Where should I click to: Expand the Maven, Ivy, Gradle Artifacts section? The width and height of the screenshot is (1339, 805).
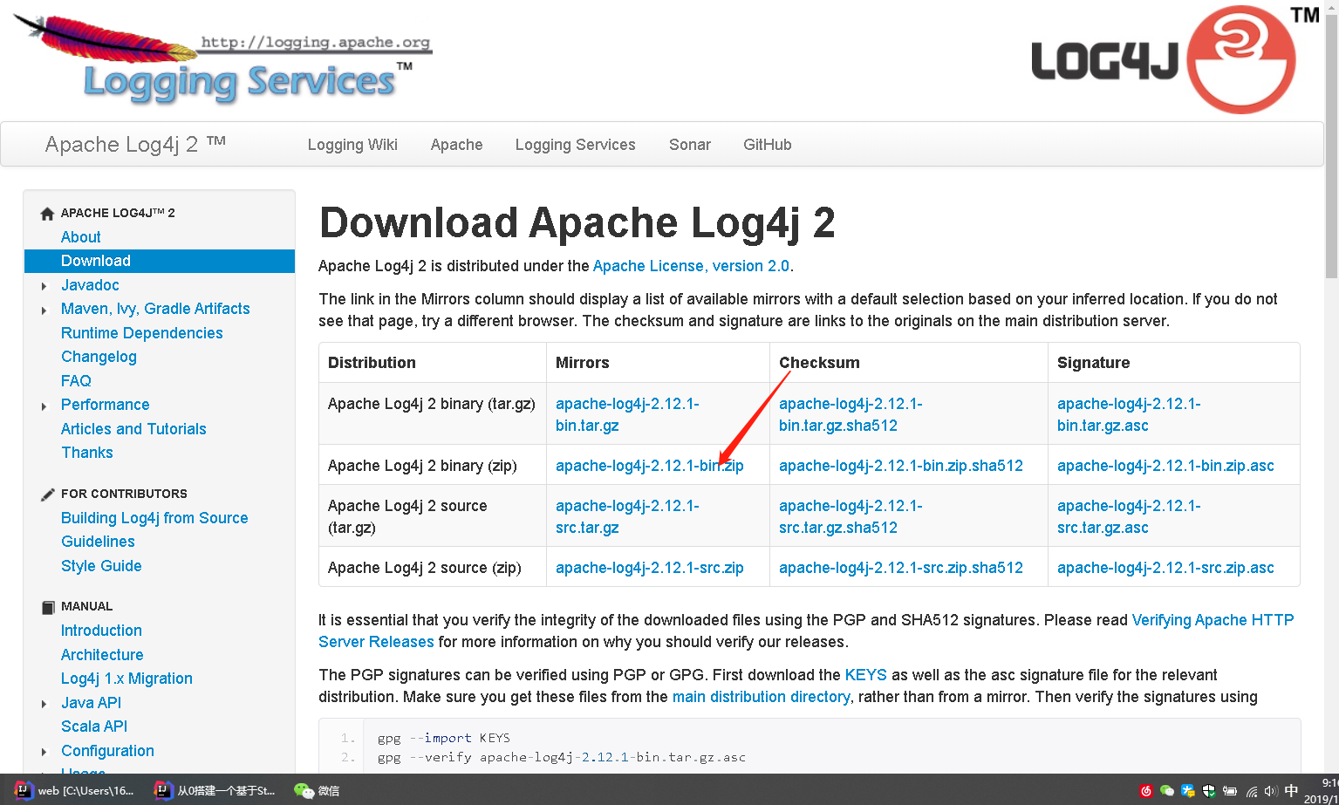coord(44,310)
